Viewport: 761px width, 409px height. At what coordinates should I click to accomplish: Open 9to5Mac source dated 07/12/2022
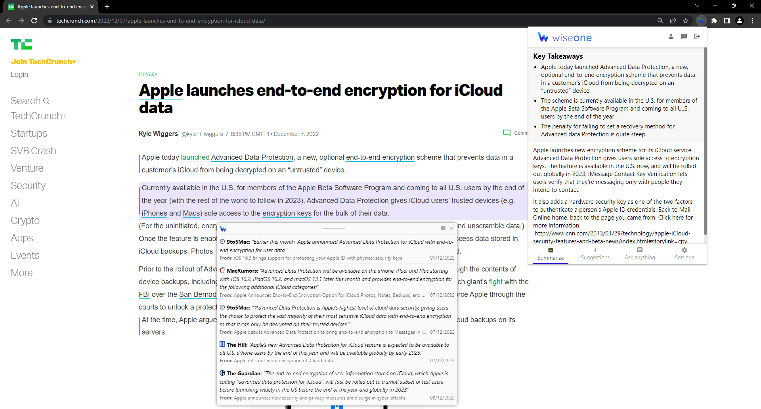337,319
